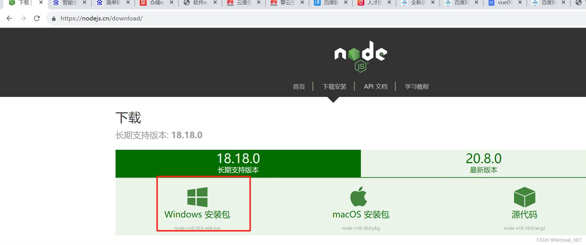The image size is (586, 245).
Task: Download node-v18.18.0-x64.msi file link
Action: (x=197, y=228)
